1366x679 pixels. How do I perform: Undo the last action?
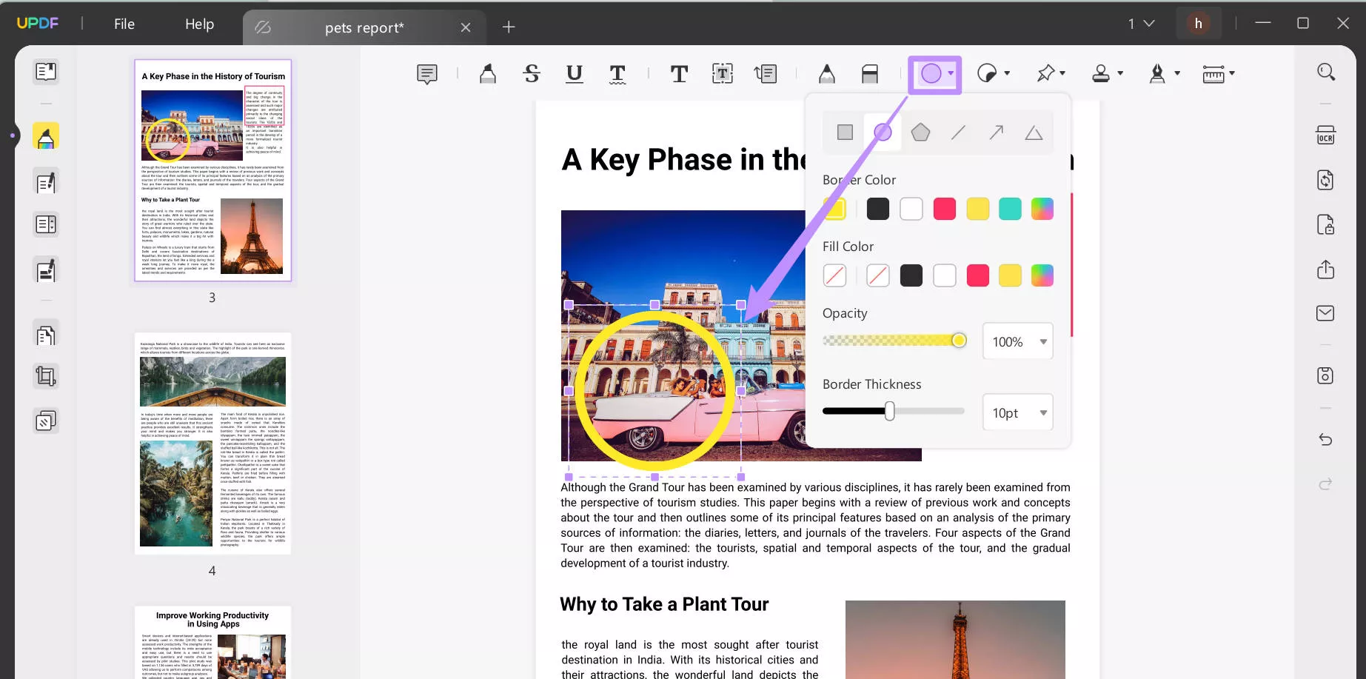pyautogui.click(x=1325, y=440)
